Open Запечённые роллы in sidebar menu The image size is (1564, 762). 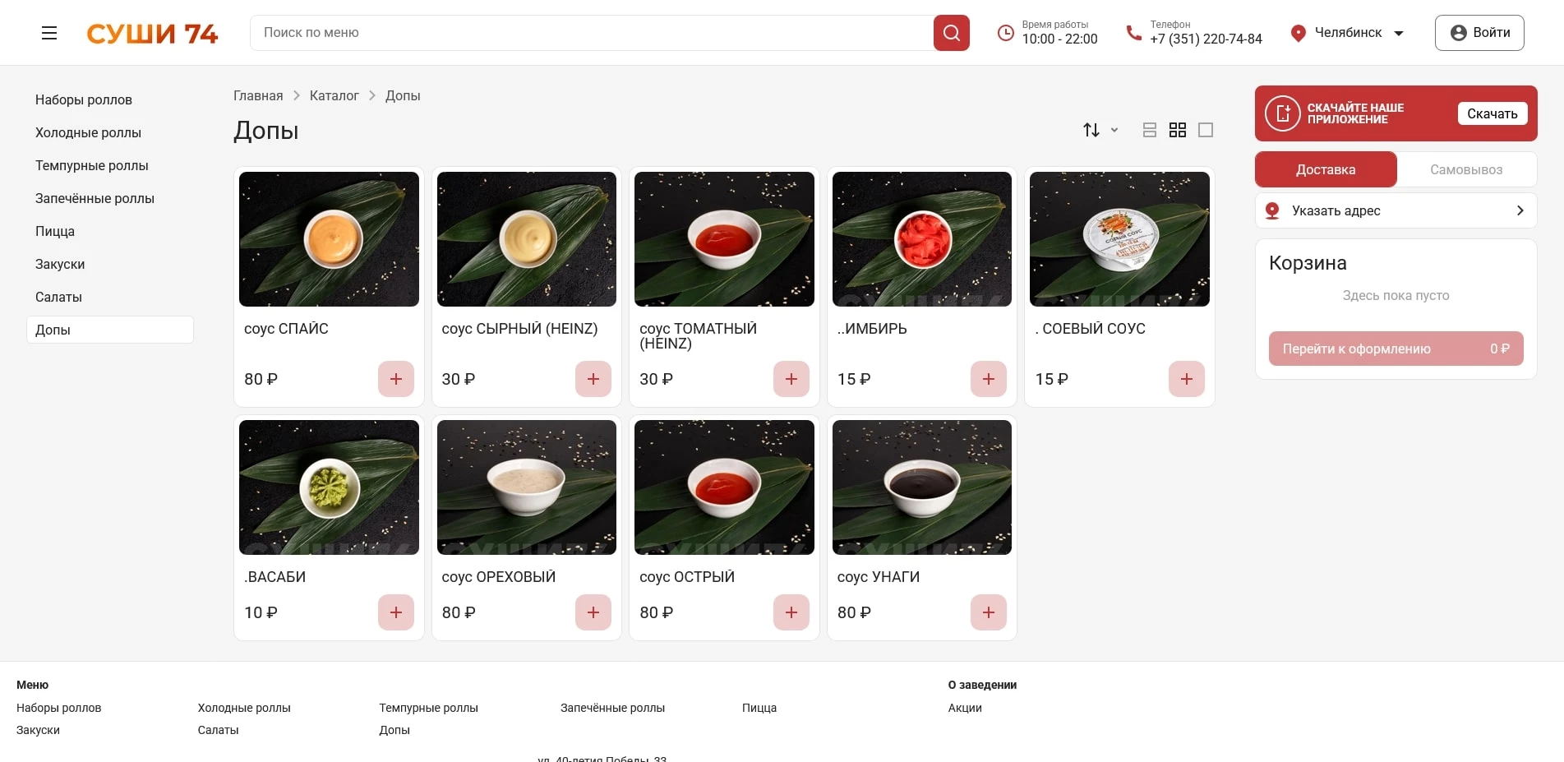coord(95,198)
